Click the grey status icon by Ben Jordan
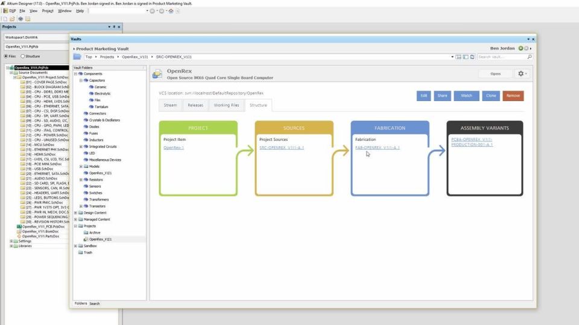Screen dimensions: 579x325 point(526,49)
